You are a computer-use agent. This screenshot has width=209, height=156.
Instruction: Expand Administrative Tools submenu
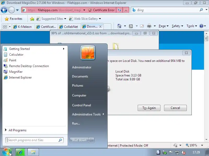88,114
